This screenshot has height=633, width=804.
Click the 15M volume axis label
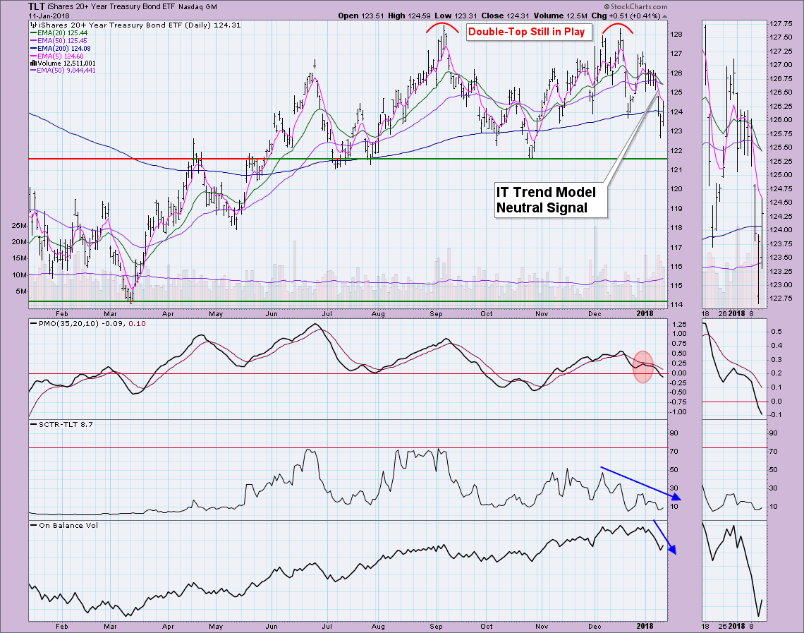tap(19, 258)
